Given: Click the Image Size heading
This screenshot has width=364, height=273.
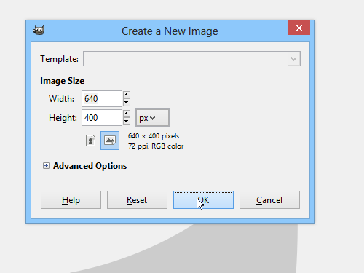Looking at the screenshot, I should [x=63, y=81].
